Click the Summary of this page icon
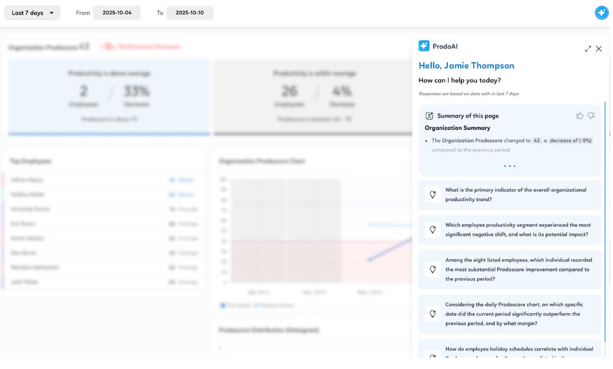 click(x=429, y=116)
